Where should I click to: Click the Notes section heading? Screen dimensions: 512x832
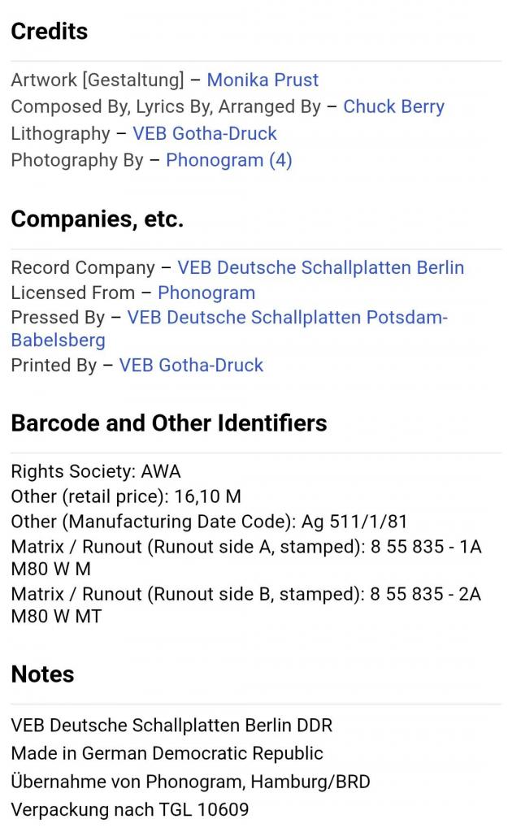click(42, 674)
